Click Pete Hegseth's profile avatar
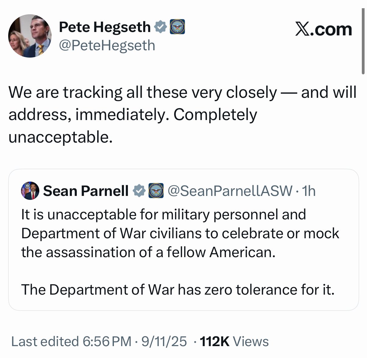Screen dimensions: 367x358 (x=30, y=36)
